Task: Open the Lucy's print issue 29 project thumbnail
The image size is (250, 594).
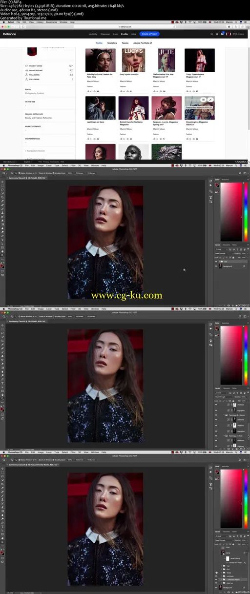Action: 133,60
